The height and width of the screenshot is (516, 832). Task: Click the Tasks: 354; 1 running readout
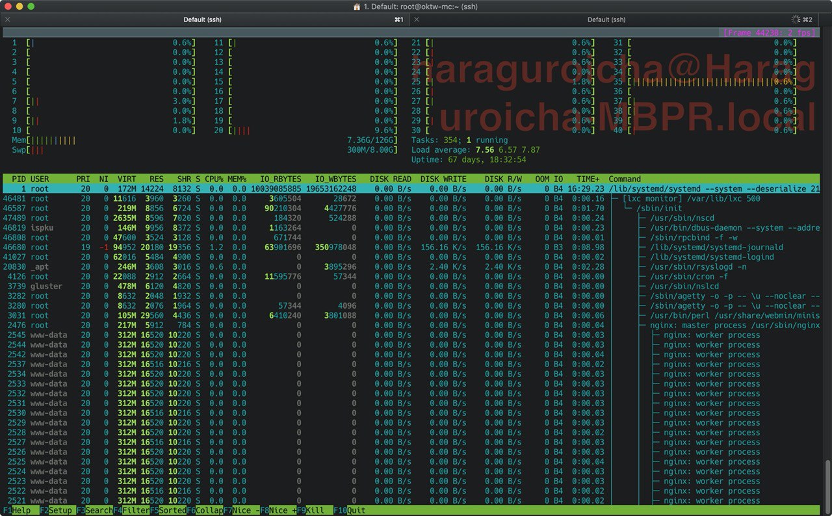click(x=460, y=140)
